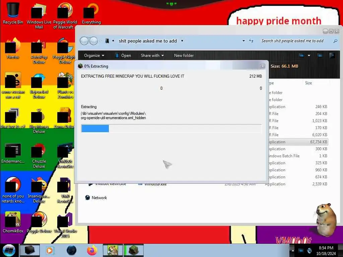
Task: Open the Windows Start orb
Action: pyautogui.click(x=9, y=250)
